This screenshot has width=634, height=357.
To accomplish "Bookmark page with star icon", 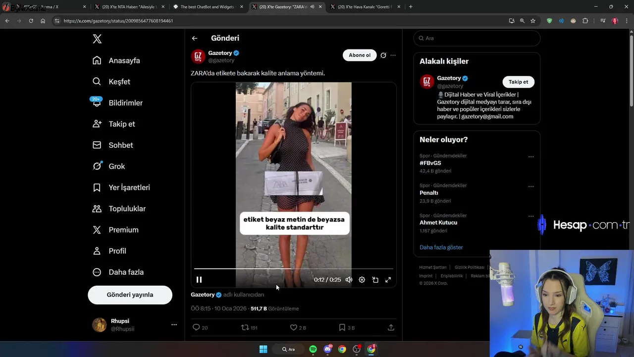I will tap(533, 21).
